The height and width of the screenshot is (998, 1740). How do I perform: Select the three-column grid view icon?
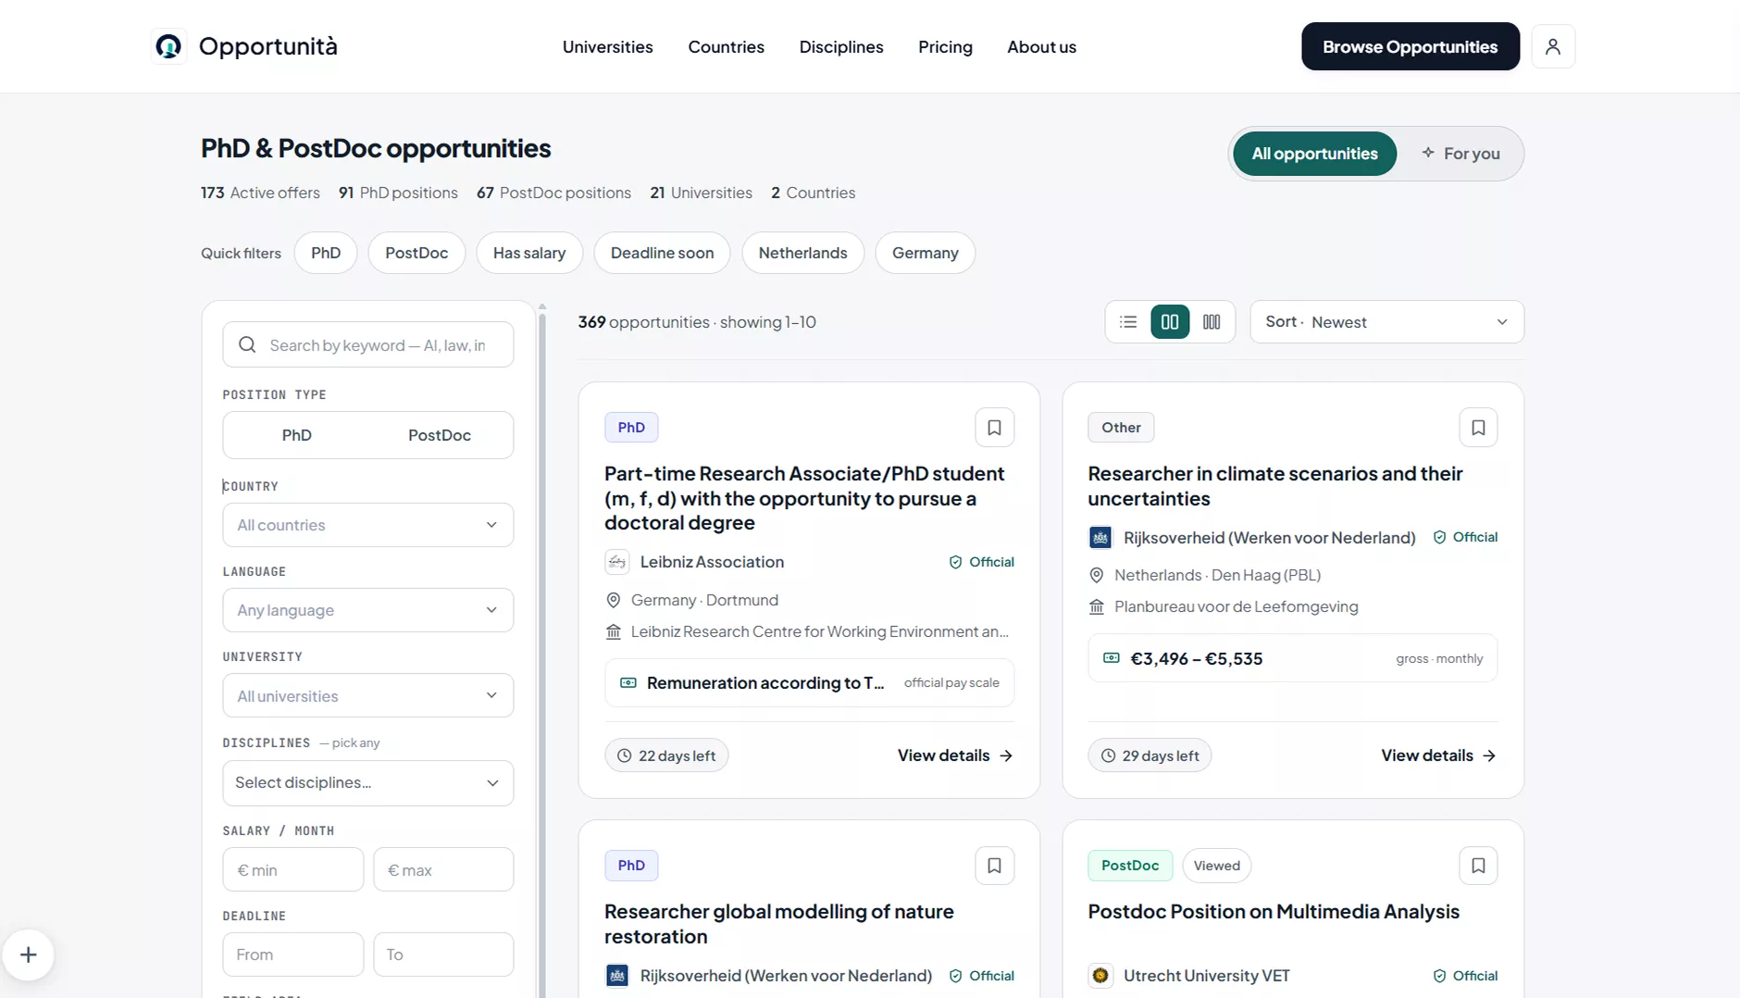click(1212, 322)
